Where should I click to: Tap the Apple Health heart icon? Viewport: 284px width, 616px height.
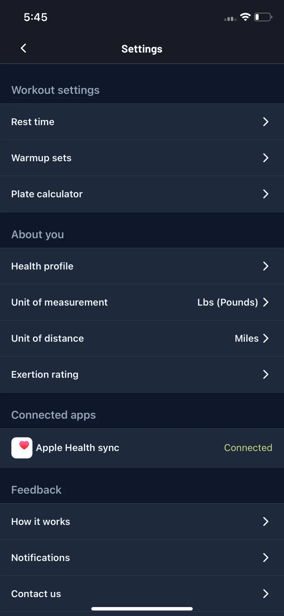tap(22, 448)
